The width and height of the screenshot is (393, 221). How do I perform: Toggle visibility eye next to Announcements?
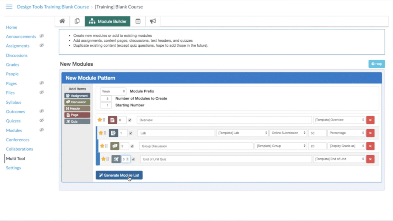41,36
